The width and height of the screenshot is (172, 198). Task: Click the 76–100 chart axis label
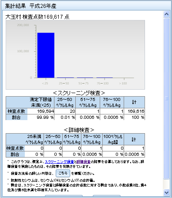[x=103, y=84]
